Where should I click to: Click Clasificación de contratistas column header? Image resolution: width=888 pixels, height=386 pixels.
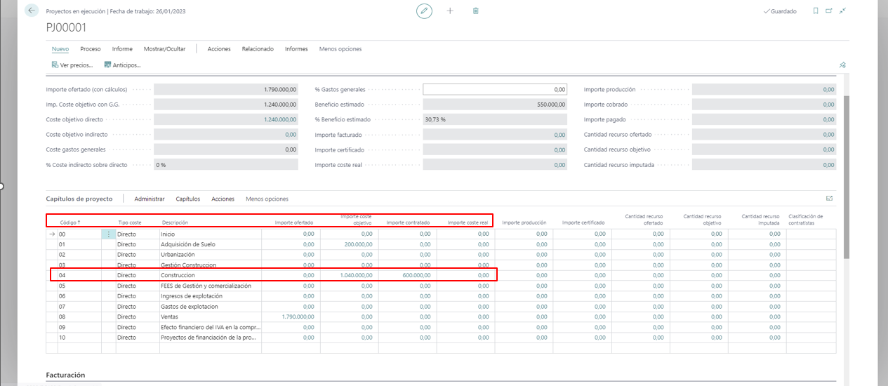806,220
